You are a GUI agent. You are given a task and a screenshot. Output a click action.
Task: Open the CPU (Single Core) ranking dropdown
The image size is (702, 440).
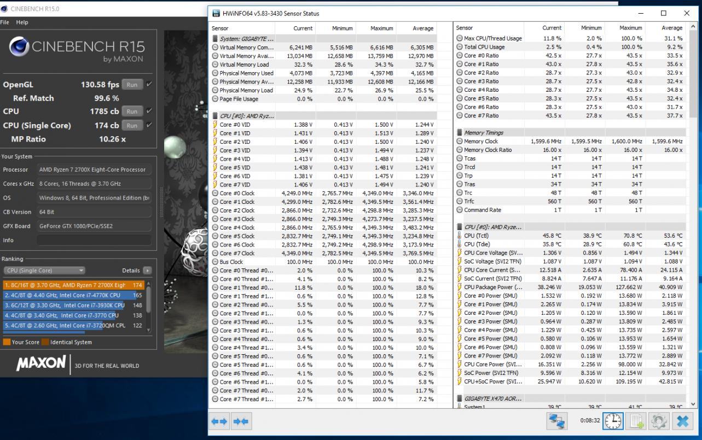pos(44,270)
